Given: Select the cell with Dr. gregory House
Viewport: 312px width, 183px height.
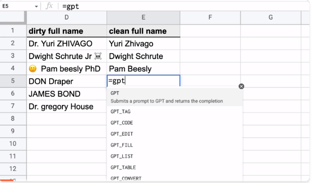Looking at the screenshot, I should 66,106.
